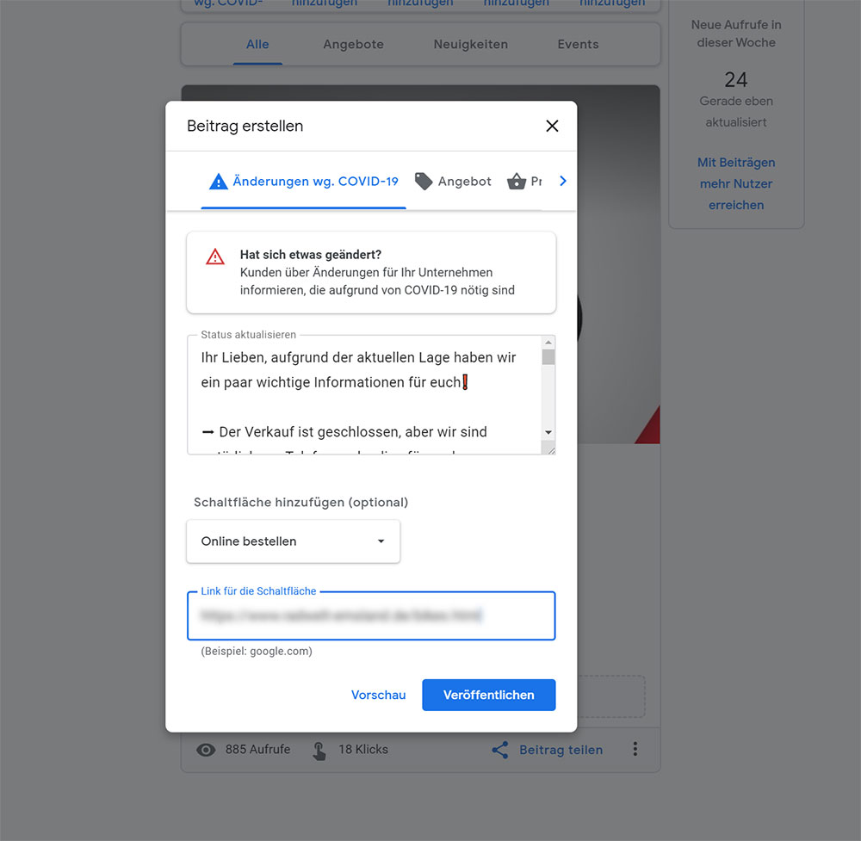Click the Vorschau button
The width and height of the screenshot is (861, 841).
(x=378, y=695)
